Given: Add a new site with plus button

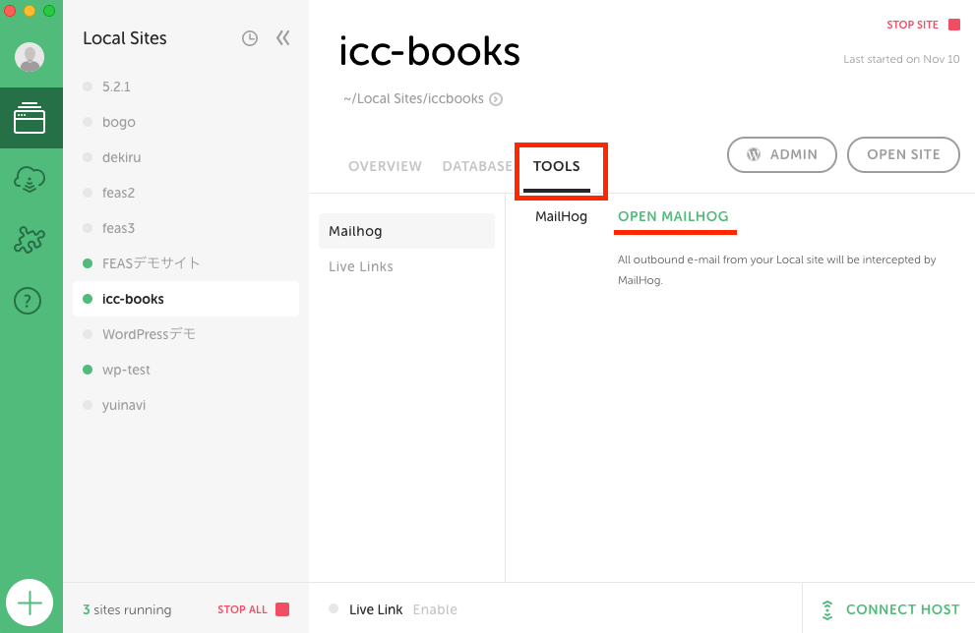Looking at the screenshot, I should tap(30, 603).
